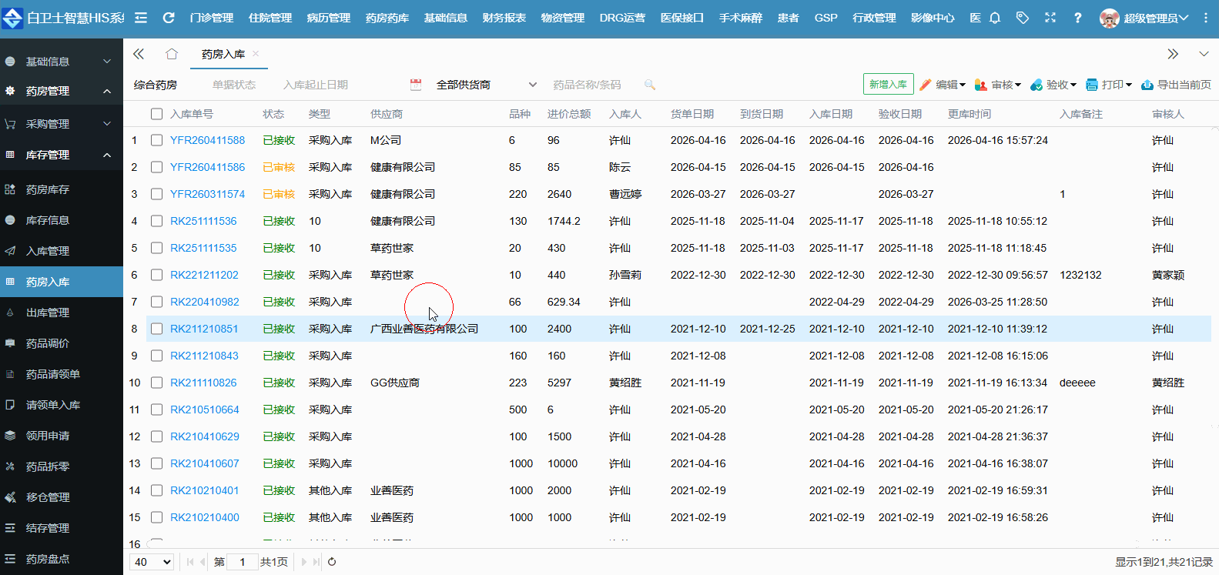Open the 编辑 dropdown menu
1219x575 pixels.
point(943,85)
